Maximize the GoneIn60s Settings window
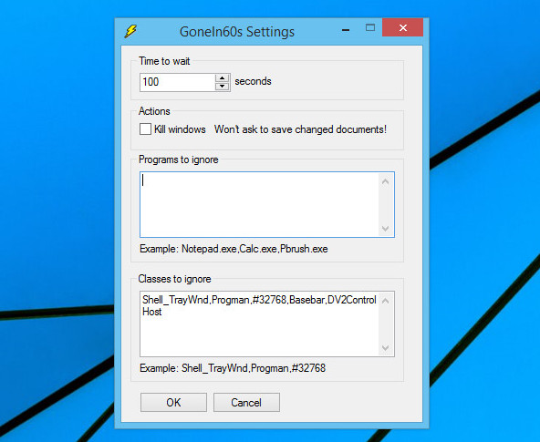This screenshot has height=442, width=540. click(x=370, y=28)
